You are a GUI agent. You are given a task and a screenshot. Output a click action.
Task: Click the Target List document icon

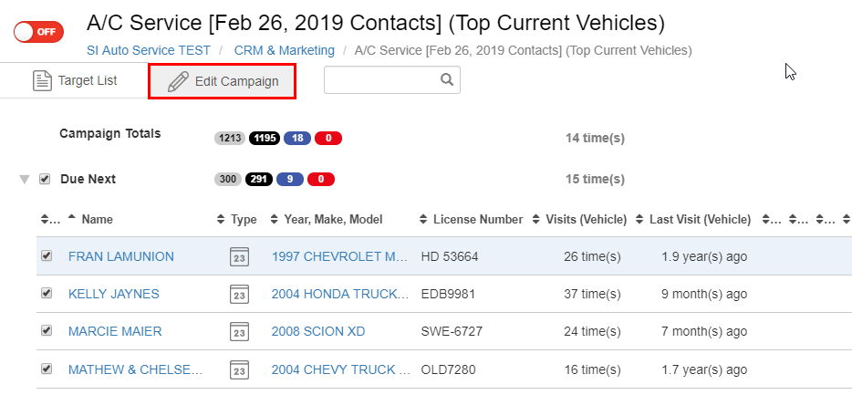[42, 81]
